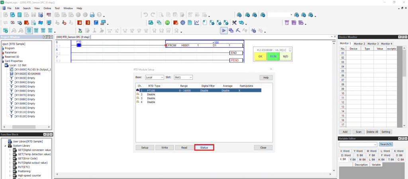This screenshot has width=408, height=179.
Task: Click the line graph trend icon
Action: coord(197,23)
